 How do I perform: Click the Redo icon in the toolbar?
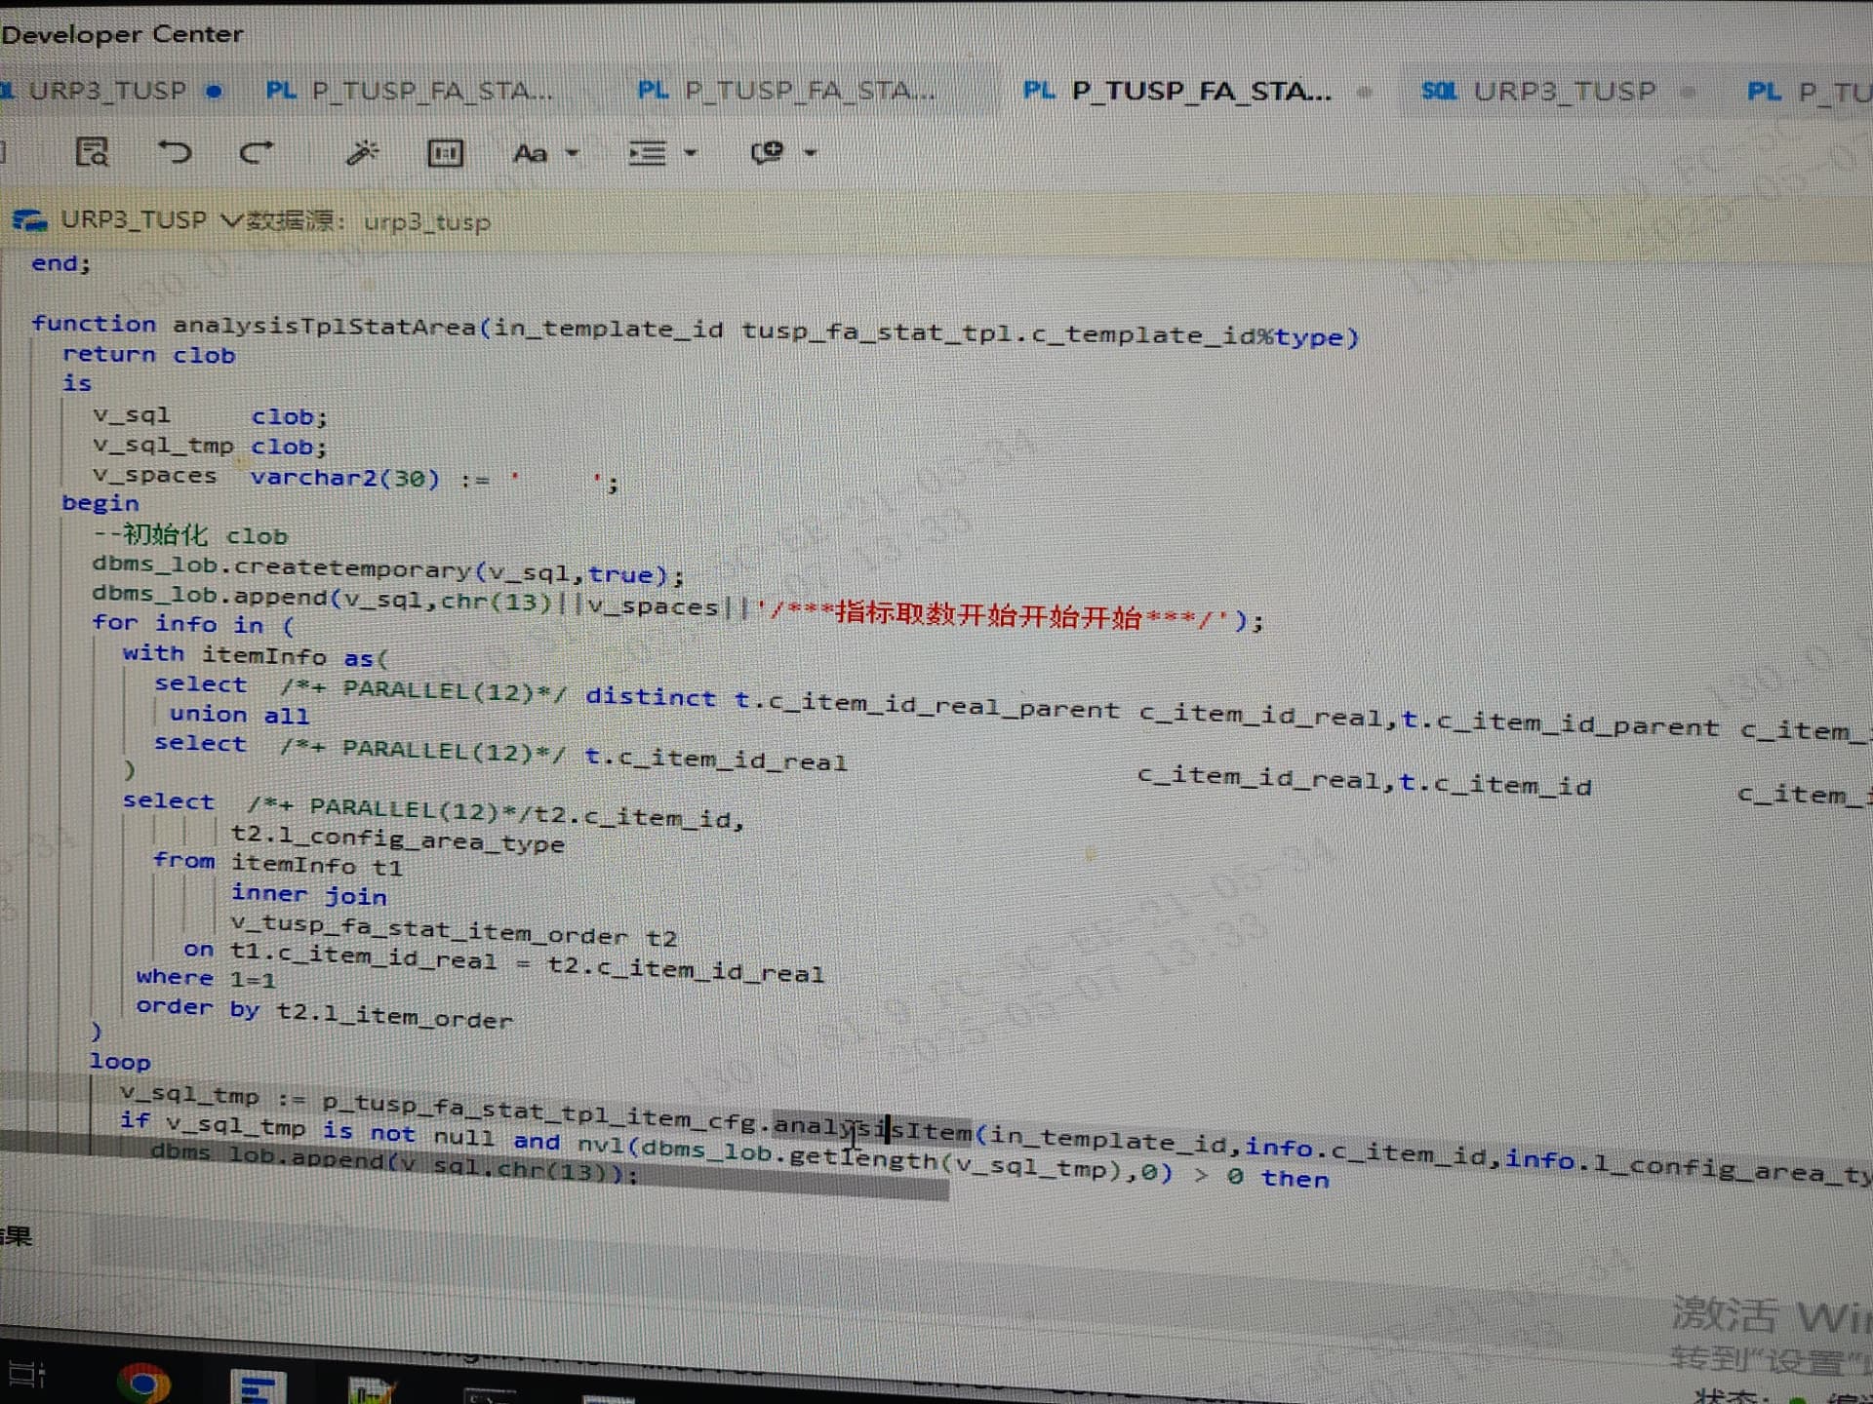[x=257, y=152]
